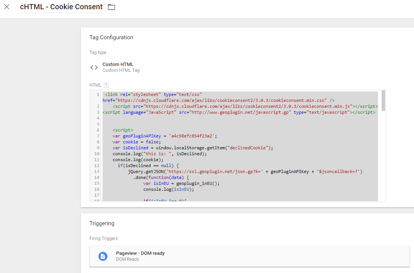This screenshot has width=414, height=273.
Task: Click the Tag Configuration section heading
Action: pos(111,37)
